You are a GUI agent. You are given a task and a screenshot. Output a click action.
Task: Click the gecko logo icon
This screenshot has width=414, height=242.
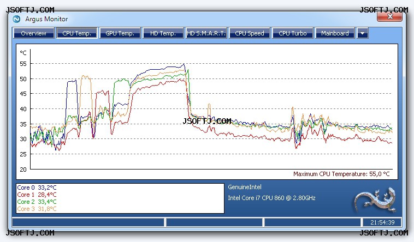click(x=375, y=200)
